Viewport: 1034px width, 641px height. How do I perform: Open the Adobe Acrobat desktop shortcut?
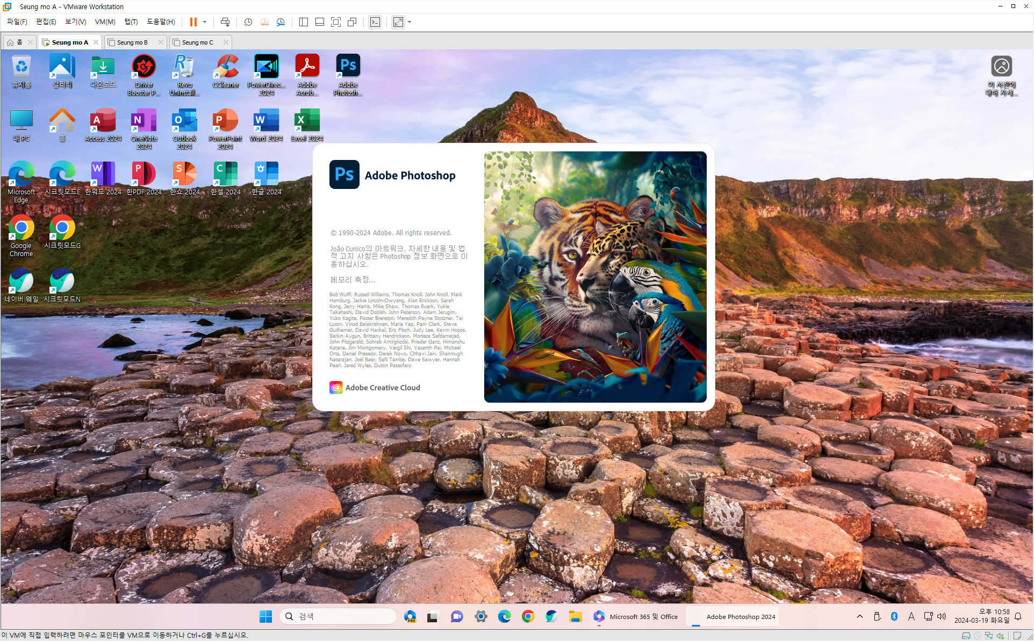point(307,75)
